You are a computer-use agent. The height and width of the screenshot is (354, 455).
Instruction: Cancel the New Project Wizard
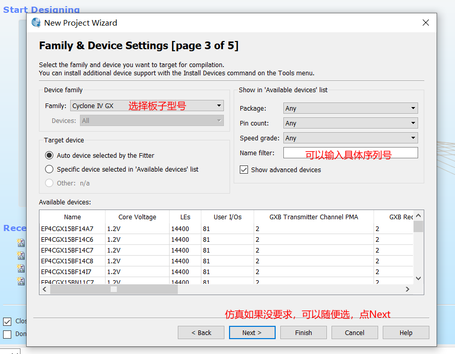tap(355, 332)
